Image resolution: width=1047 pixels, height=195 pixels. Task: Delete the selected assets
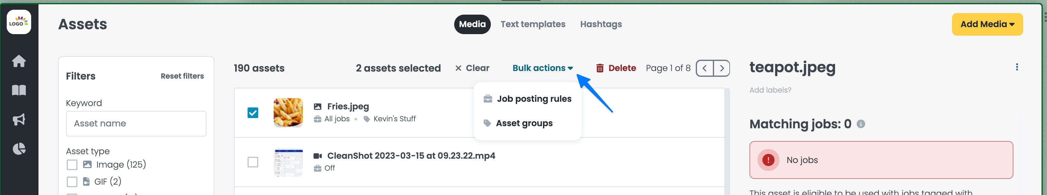tap(616, 68)
